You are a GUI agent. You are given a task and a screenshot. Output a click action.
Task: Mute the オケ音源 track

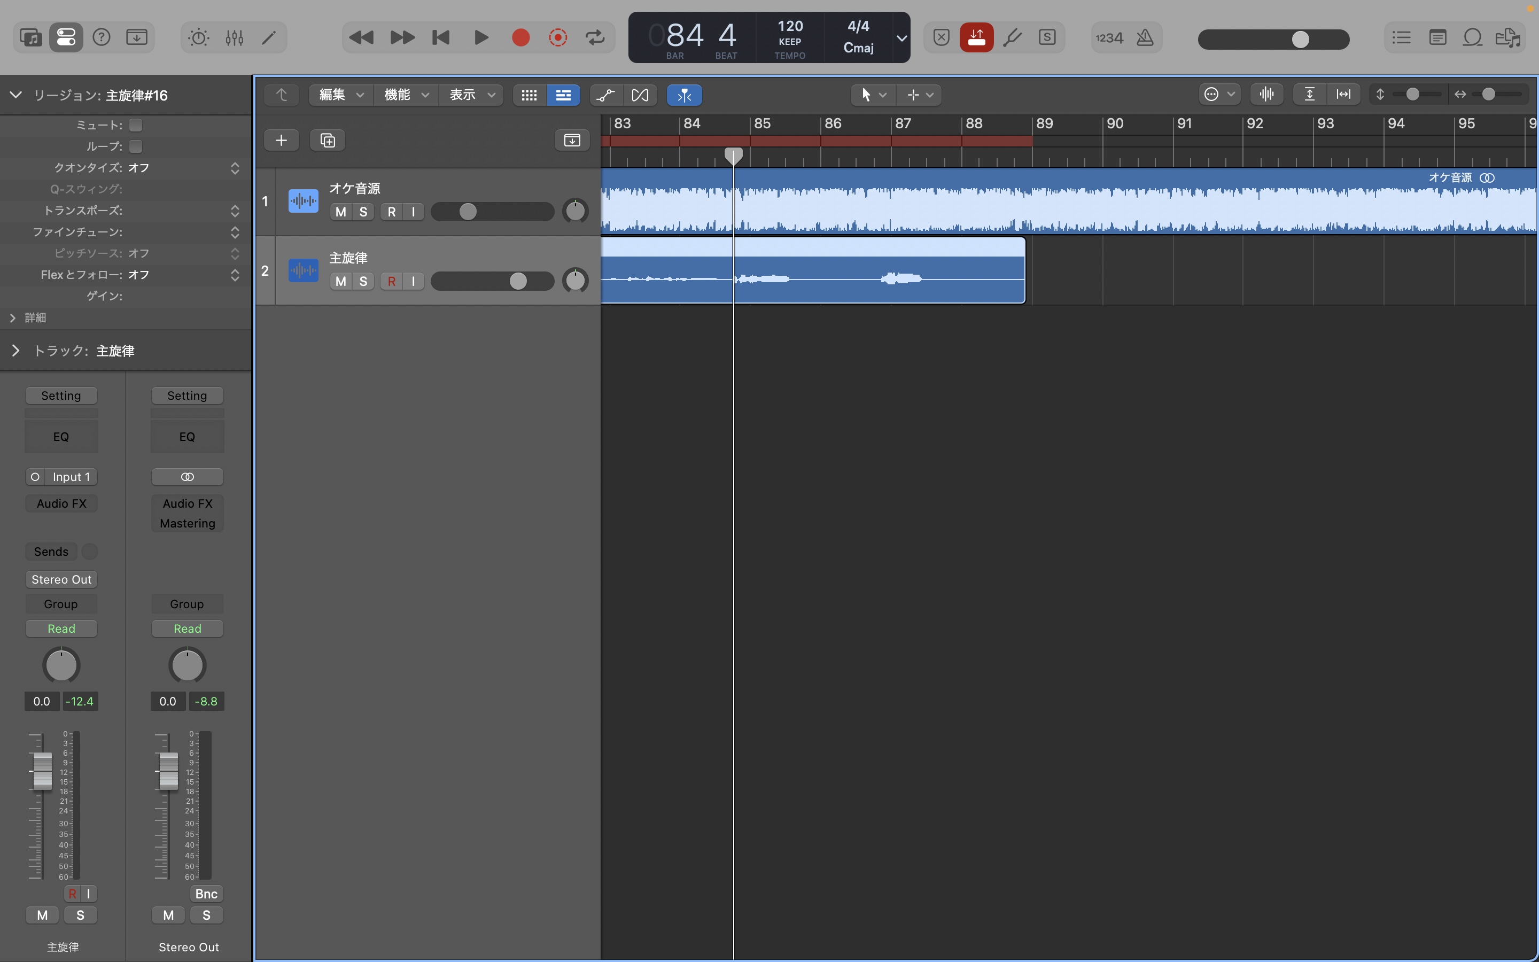coord(341,212)
